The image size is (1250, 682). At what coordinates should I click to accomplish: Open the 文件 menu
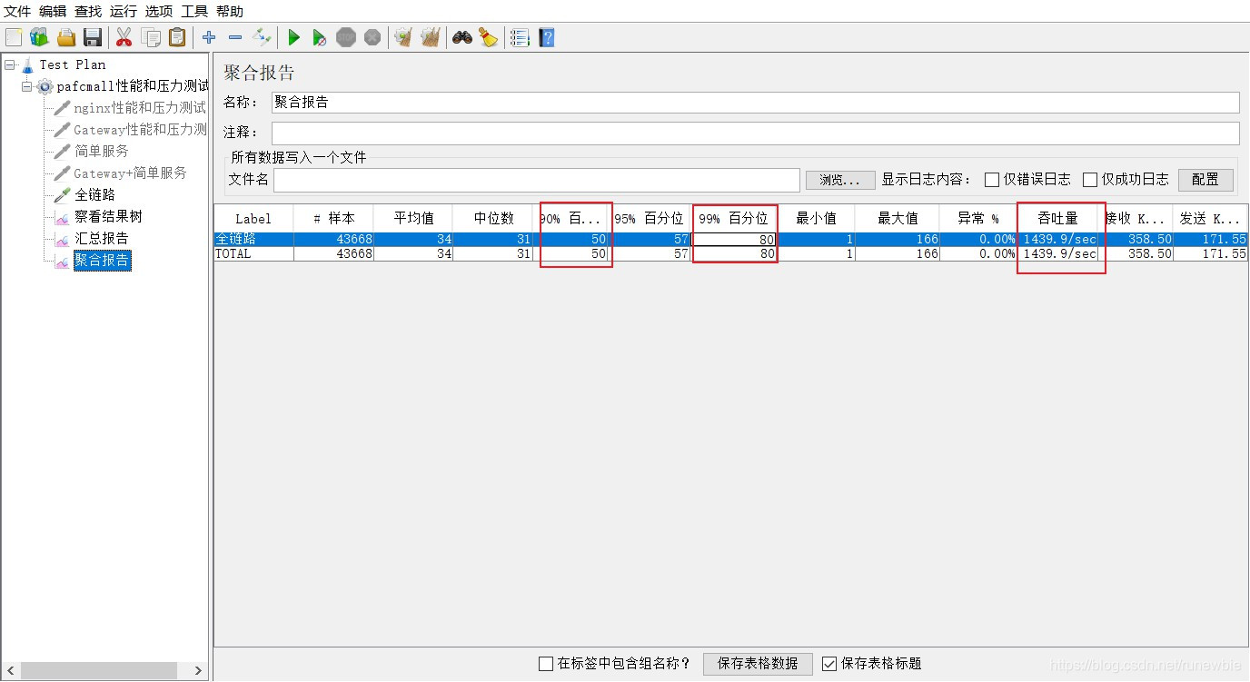pos(17,11)
